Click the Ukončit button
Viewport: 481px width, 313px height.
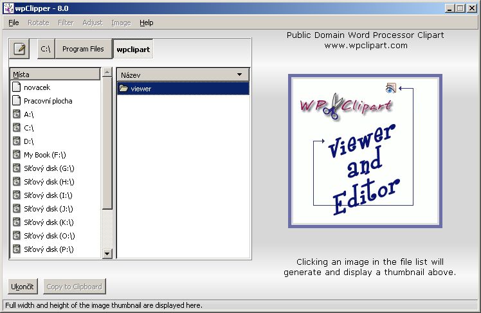coord(23,287)
